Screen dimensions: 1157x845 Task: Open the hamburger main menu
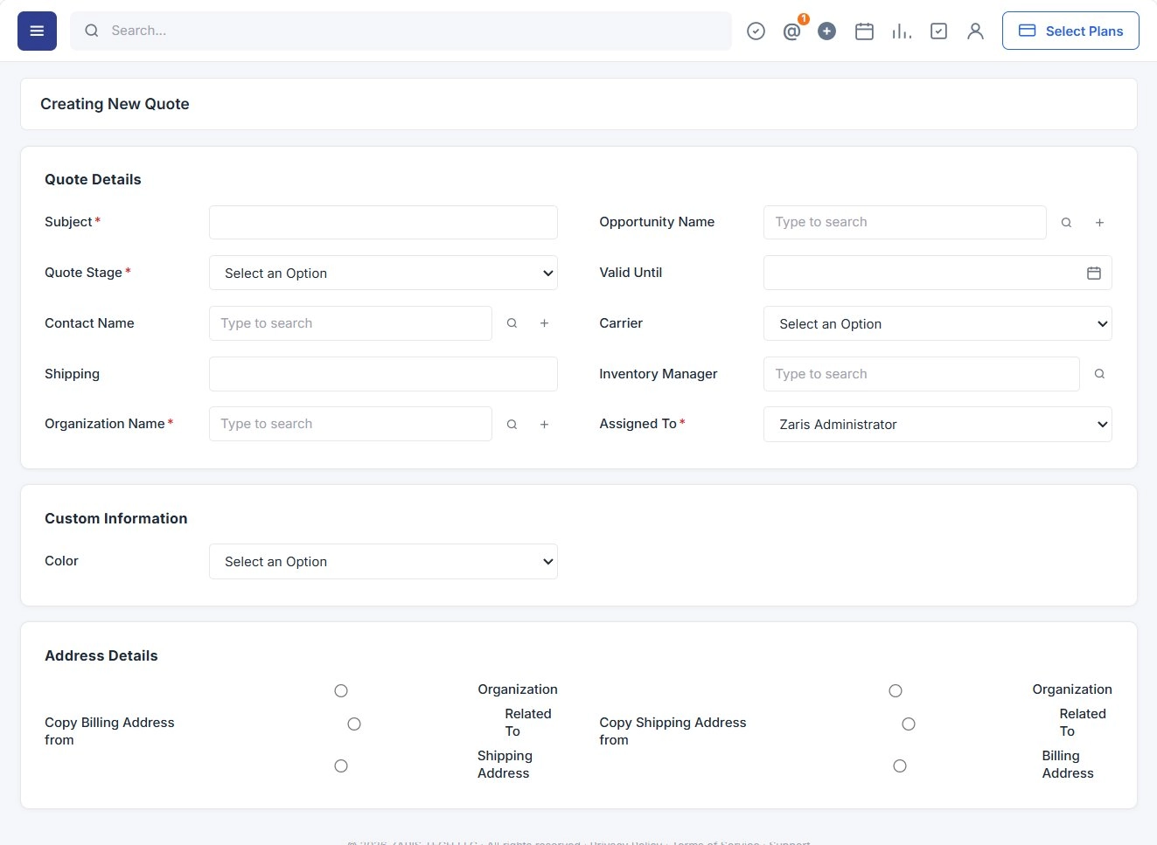point(37,31)
